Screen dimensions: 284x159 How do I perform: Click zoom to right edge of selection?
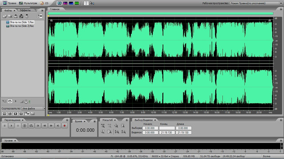110,132
